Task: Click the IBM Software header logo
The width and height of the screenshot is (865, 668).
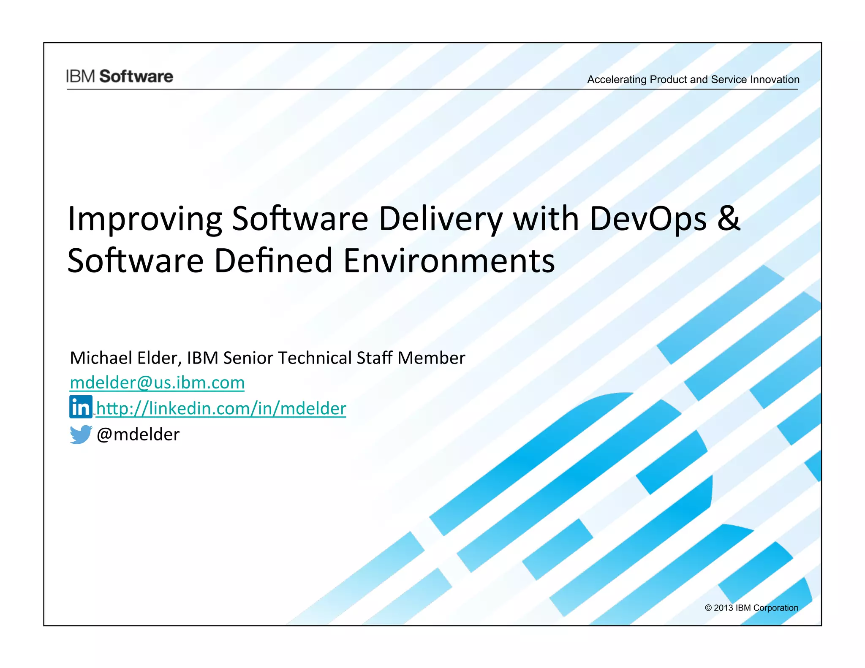Action: tap(120, 76)
